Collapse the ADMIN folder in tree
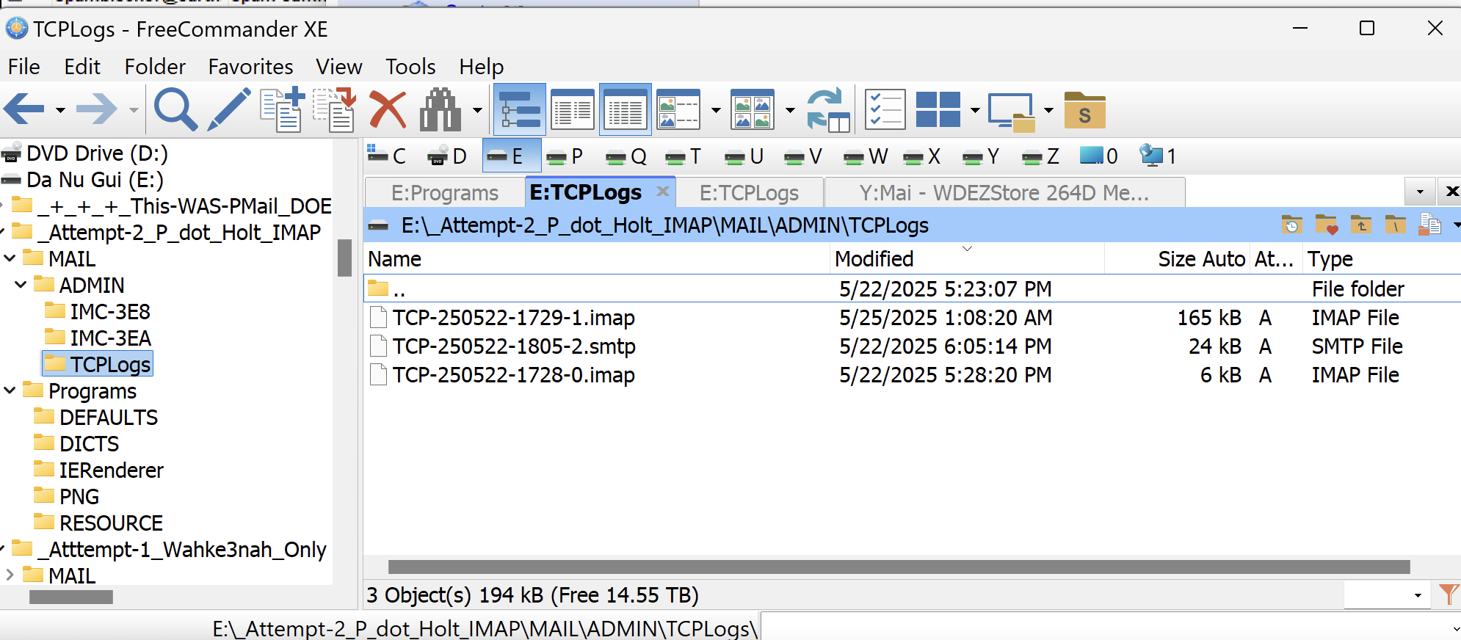1461x640 pixels. pyautogui.click(x=21, y=286)
